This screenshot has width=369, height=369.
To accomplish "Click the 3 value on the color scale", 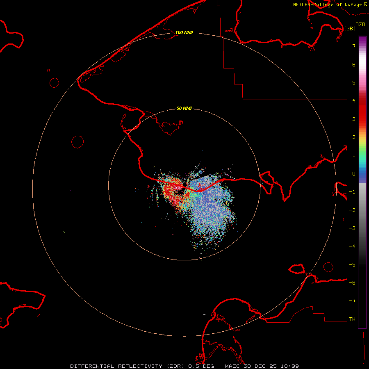I will coord(354,119).
